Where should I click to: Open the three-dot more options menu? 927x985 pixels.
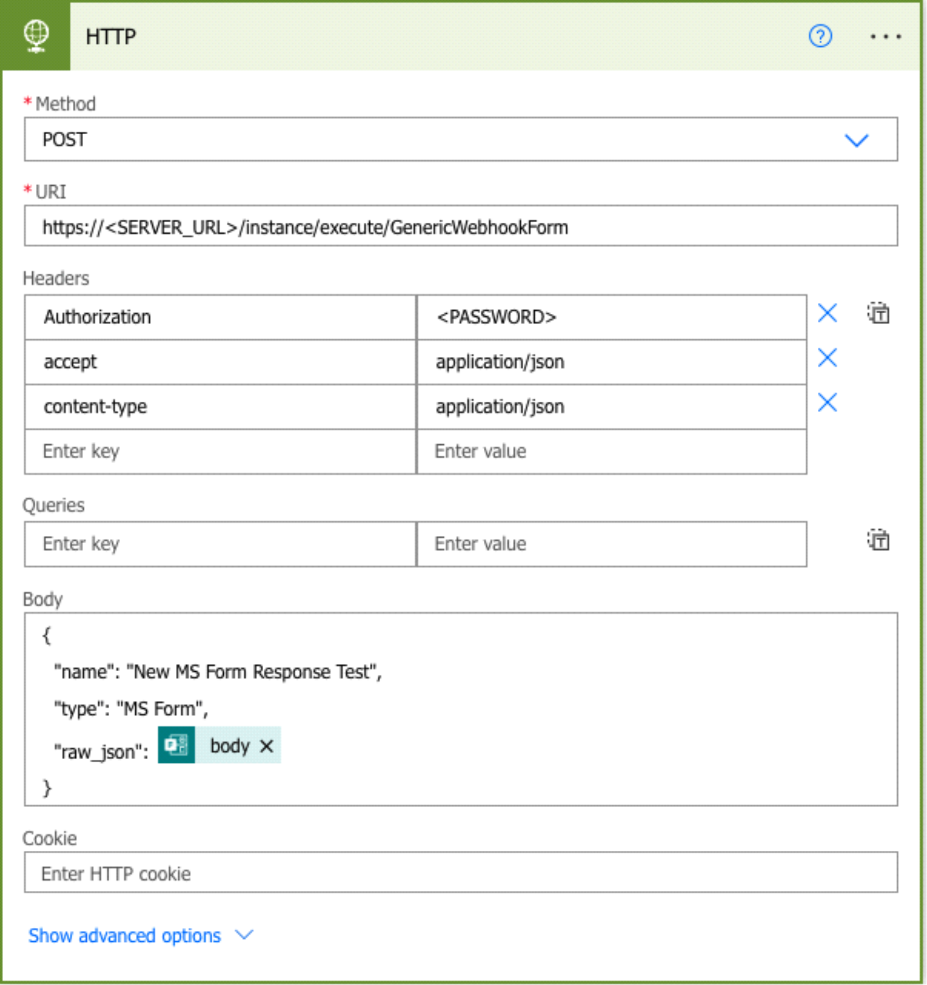885,36
